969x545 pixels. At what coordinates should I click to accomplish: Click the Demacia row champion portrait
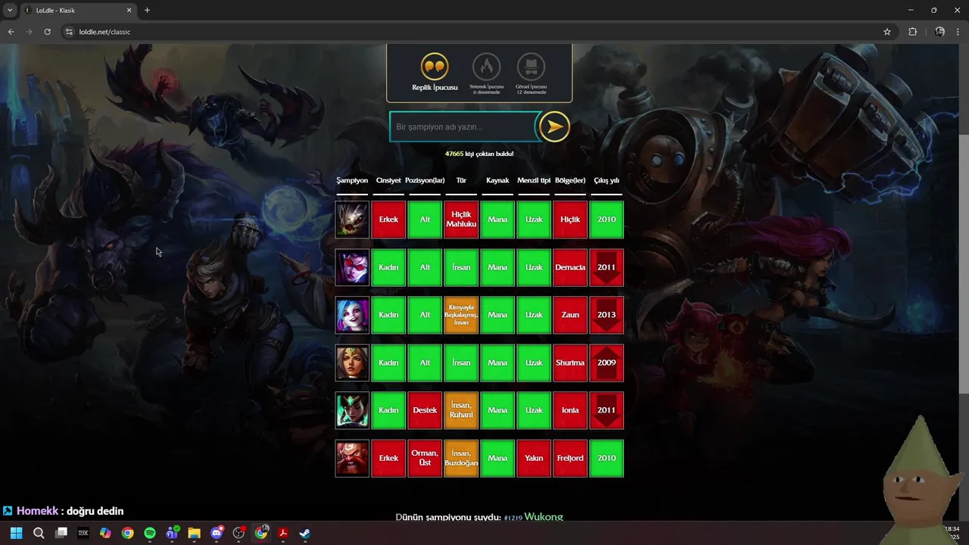352,267
